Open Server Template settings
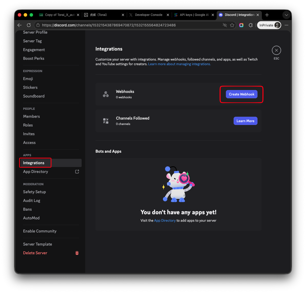 coord(37,244)
